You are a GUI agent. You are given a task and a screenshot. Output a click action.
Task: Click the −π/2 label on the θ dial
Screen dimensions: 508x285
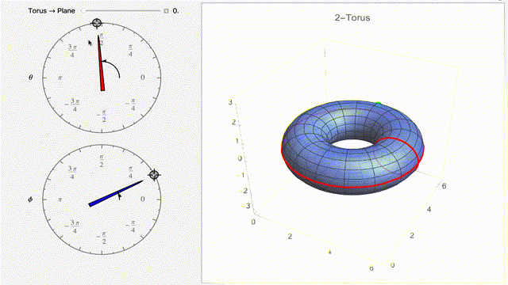click(x=102, y=116)
